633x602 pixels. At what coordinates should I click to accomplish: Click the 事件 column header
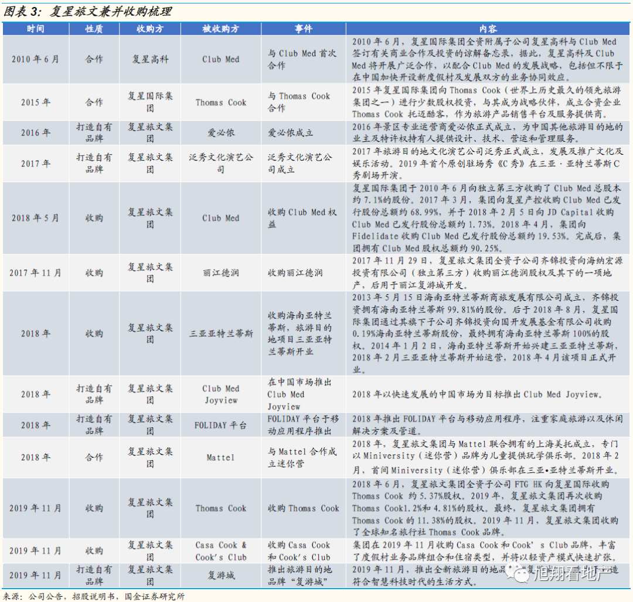tap(303, 29)
